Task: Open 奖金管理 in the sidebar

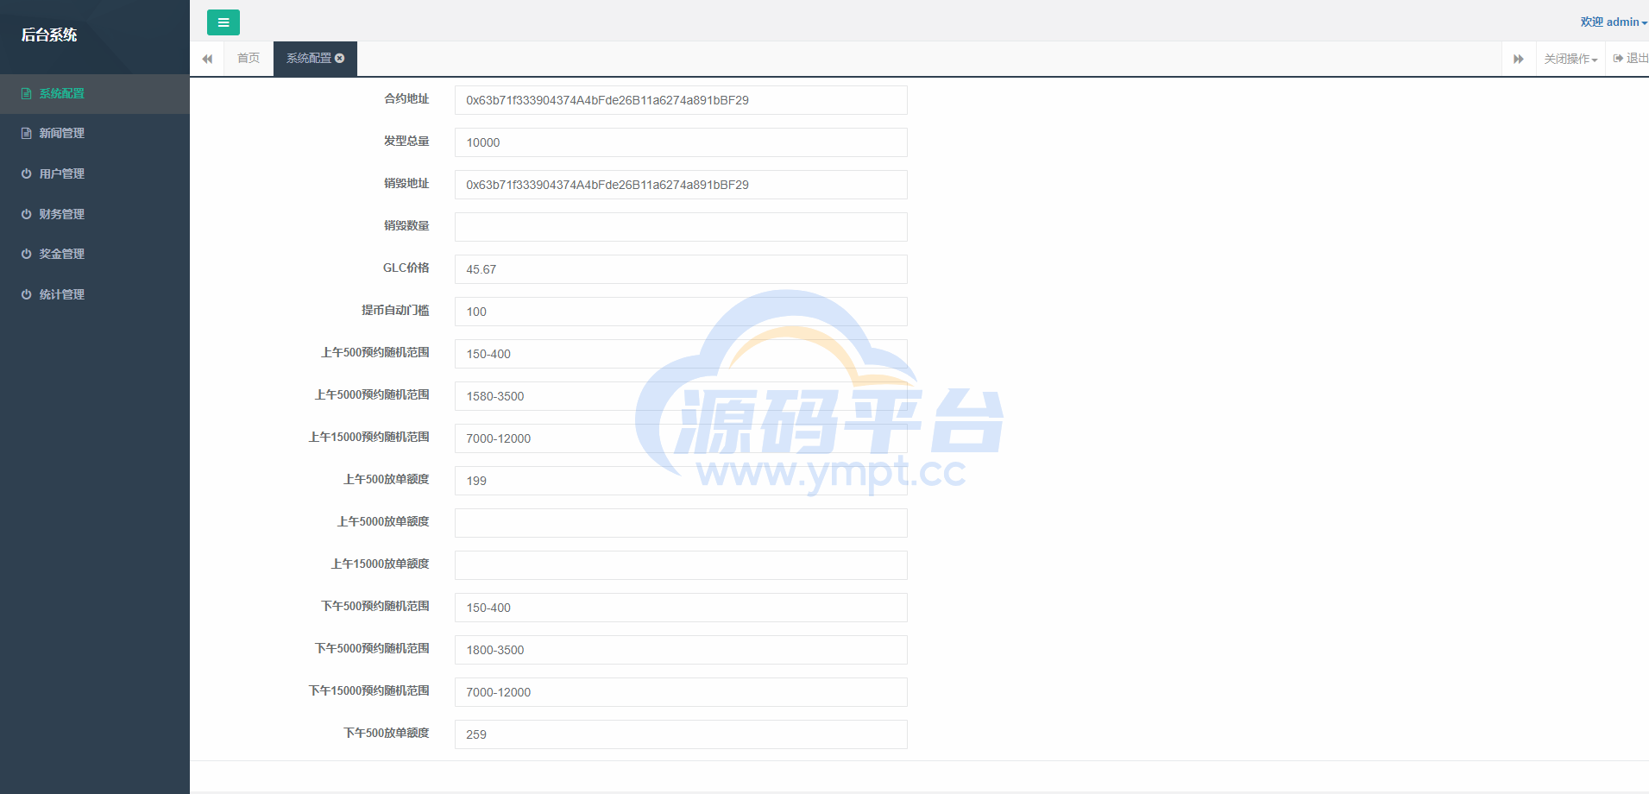Action: (x=95, y=254)
